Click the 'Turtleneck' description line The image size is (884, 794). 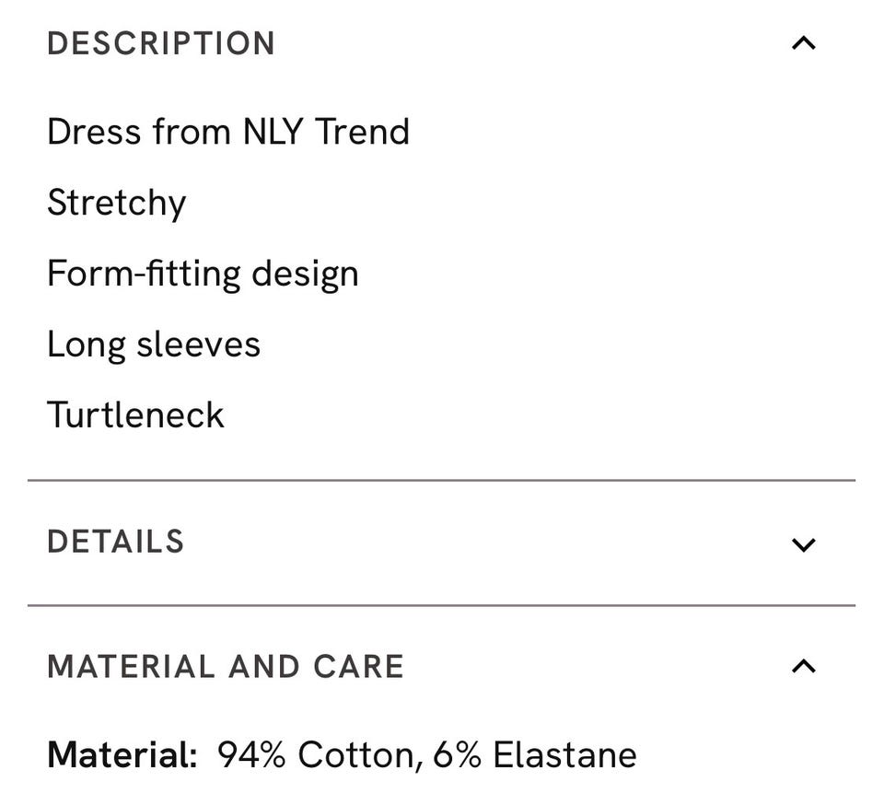135,415
